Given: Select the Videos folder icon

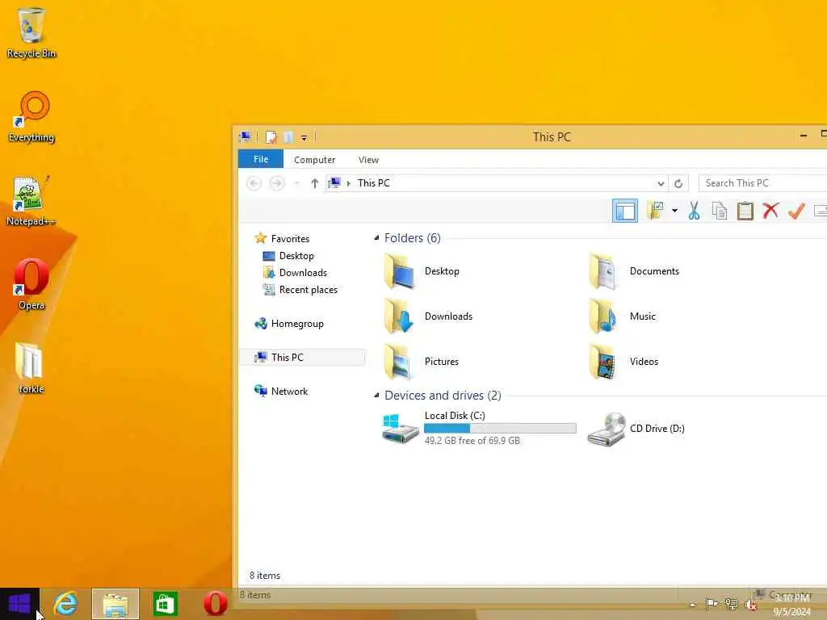Looking at the screenshot, I should point(604,362).
